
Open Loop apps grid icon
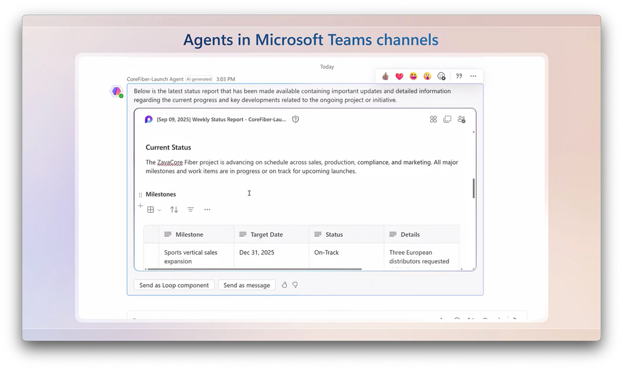[433, 119]
